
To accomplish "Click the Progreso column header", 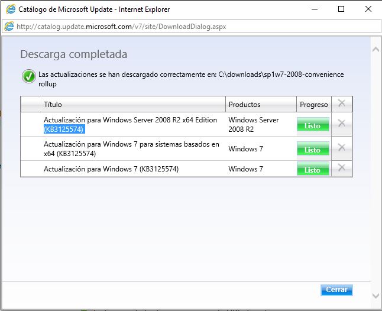I will click(x=314, y=105).
